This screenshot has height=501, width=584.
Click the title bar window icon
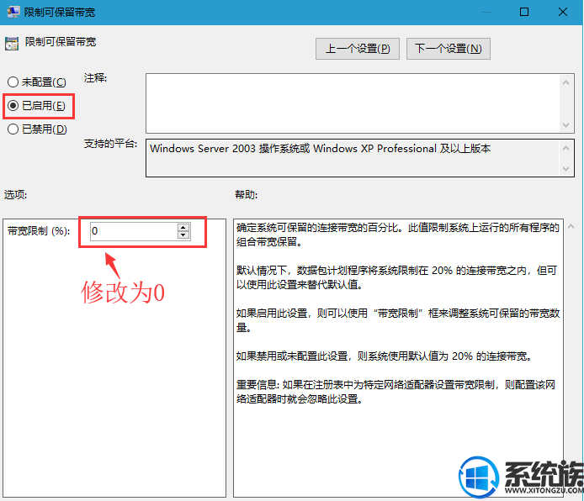pos(13,12)
